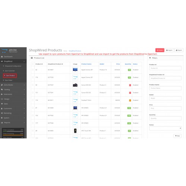186x186 pixels.
Task: Click the camera thumbnail for product id 30
Action: click(x=75, y=85)
